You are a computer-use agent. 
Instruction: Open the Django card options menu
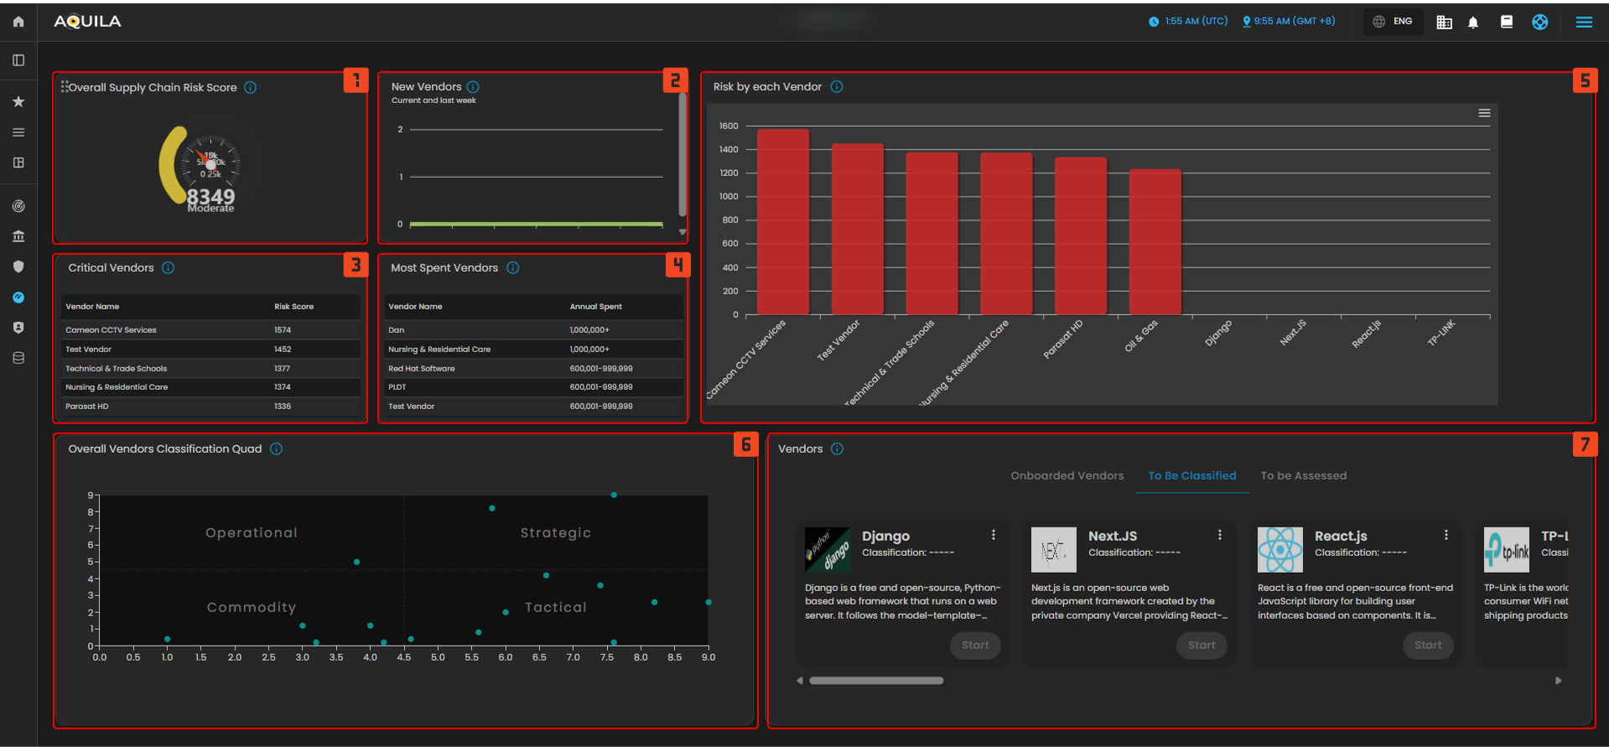994,535
